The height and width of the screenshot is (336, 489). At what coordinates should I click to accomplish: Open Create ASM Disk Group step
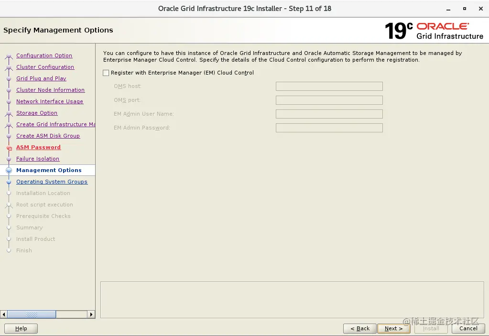(48, 136)
